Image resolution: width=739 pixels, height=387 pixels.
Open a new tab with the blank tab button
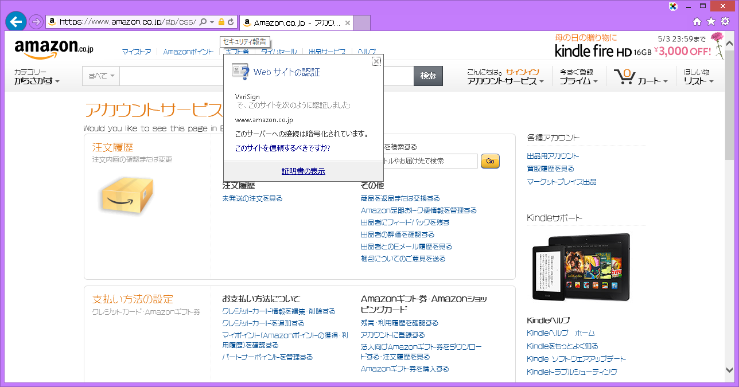[x=362, y=23]
